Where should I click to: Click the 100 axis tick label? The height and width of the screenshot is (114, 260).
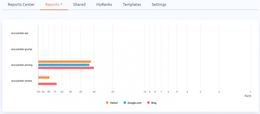(38, 92)
